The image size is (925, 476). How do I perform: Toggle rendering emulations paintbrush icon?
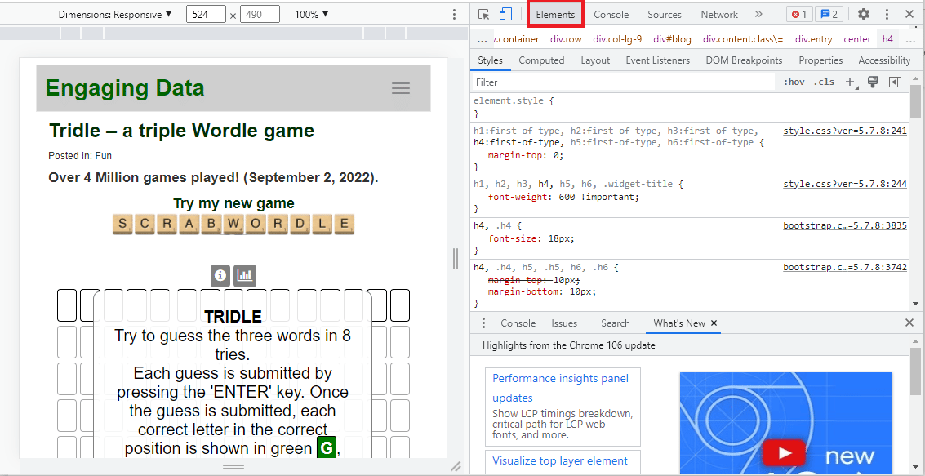tap(873, 82)
